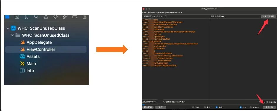Select the 深度 scan mode radio
This screenshot has height=111, width=278.
(x=217, y=107)
